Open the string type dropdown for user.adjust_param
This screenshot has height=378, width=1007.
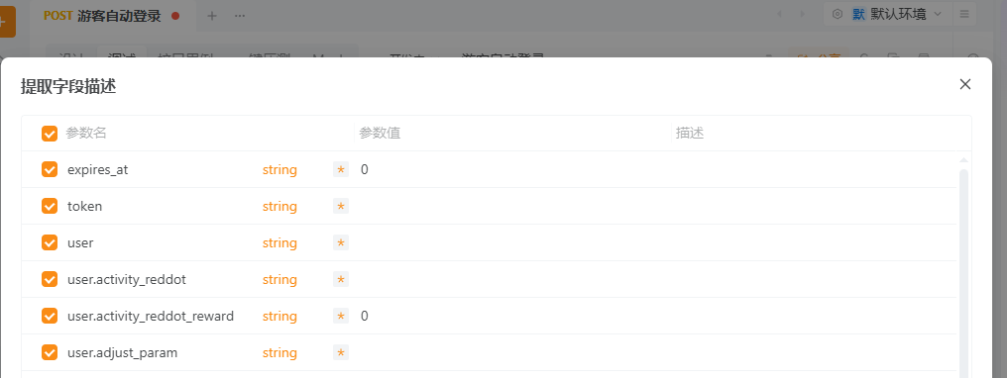(x=280, y=352)
